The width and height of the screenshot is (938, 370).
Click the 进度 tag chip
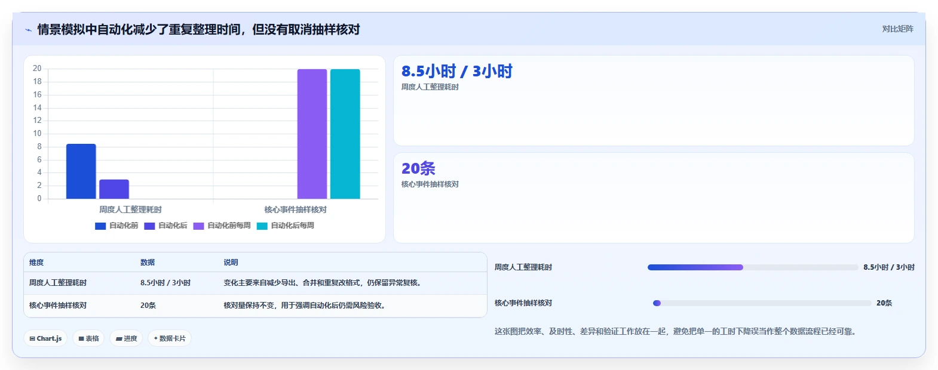click(x=126, y=338)
